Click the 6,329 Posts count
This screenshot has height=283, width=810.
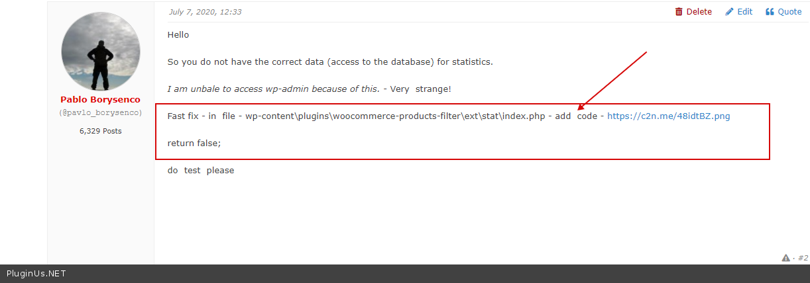point(100,131)
